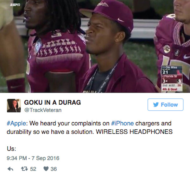Viewport: 190px width, 177px height.
Task: Open the #iPhone hashtag
Action: tap(122, 123)
